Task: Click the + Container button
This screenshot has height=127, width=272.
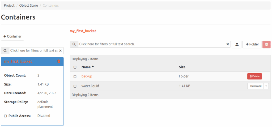Action: 12,36
